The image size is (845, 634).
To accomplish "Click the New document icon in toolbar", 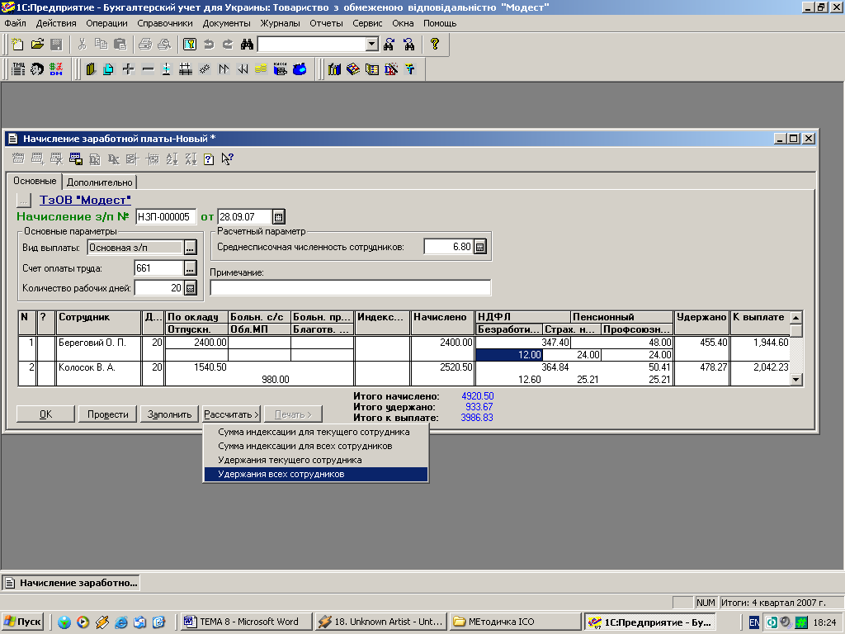I will tap(18, 45).
